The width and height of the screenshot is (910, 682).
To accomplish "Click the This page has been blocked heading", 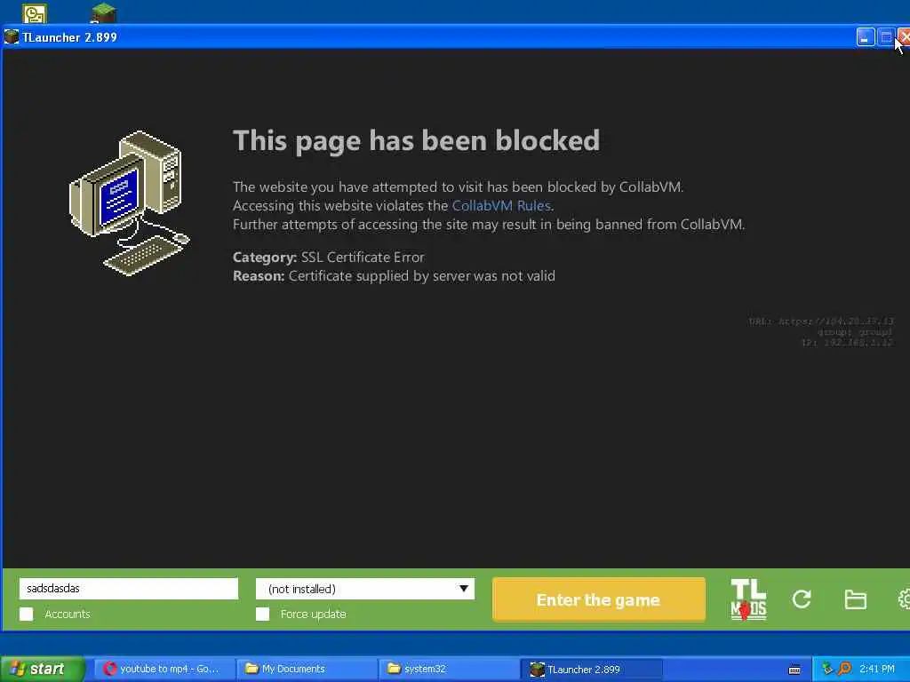I will [x=416, y=141].
